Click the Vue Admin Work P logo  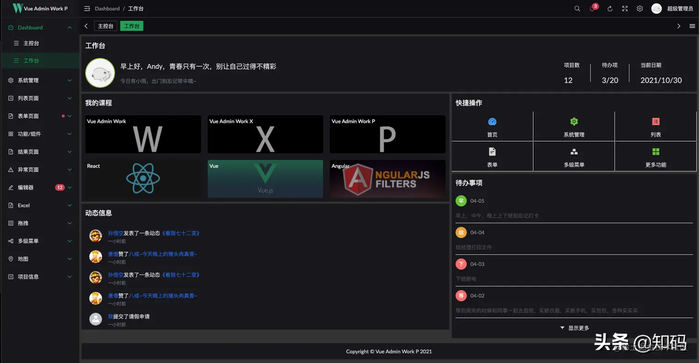(18, 8)
